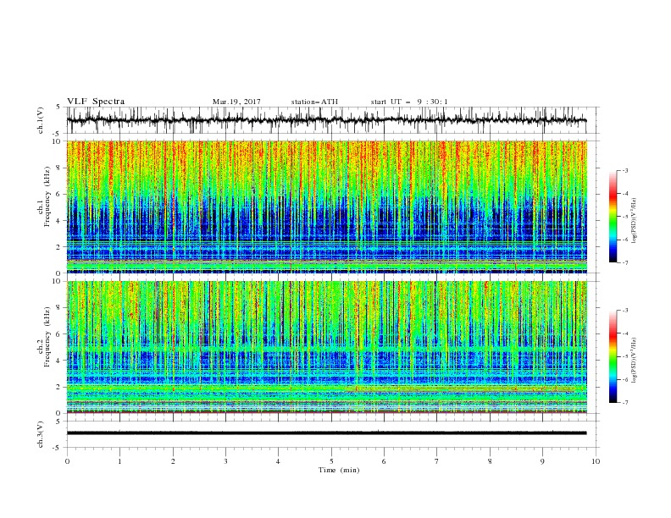Click the ch.2 colorbar 'log(PSD)(V²/Hz)' label
This screenshot has height=518, width=671.
[x=634, y=361]
